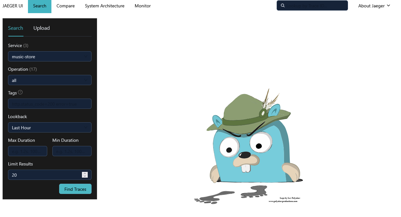Decrease Limit Results with down stepper arrow
Viewport: 401px width, 217px height.
pyautogui.click(x=85, y=176)
